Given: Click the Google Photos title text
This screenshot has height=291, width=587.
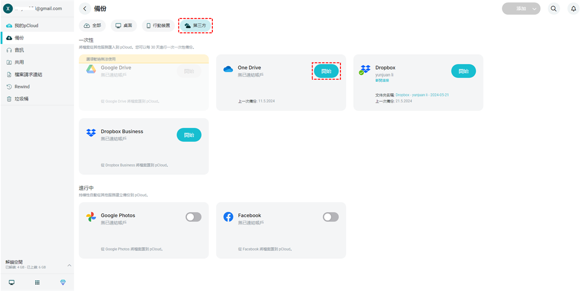Looking at the screenshot, I should 118,215.
